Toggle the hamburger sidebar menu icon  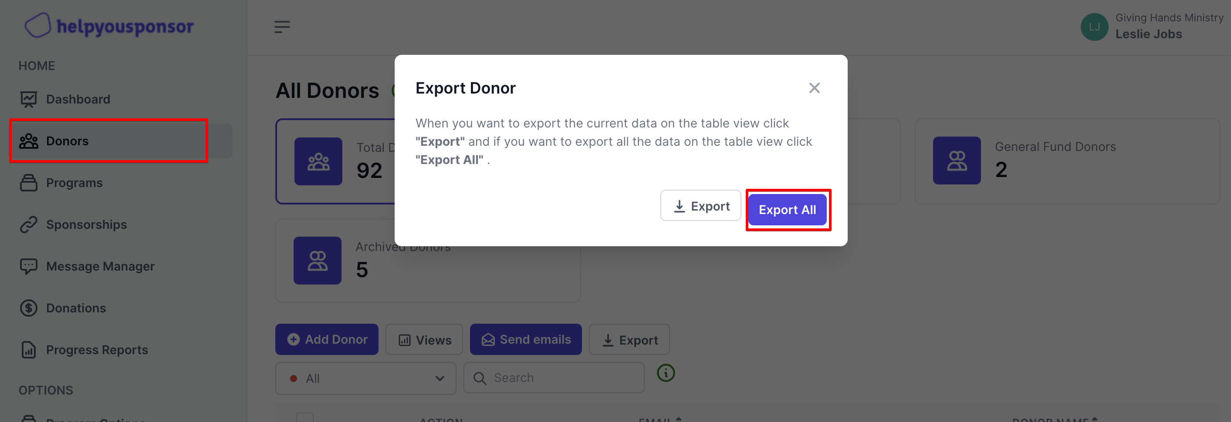pos(282,27)
